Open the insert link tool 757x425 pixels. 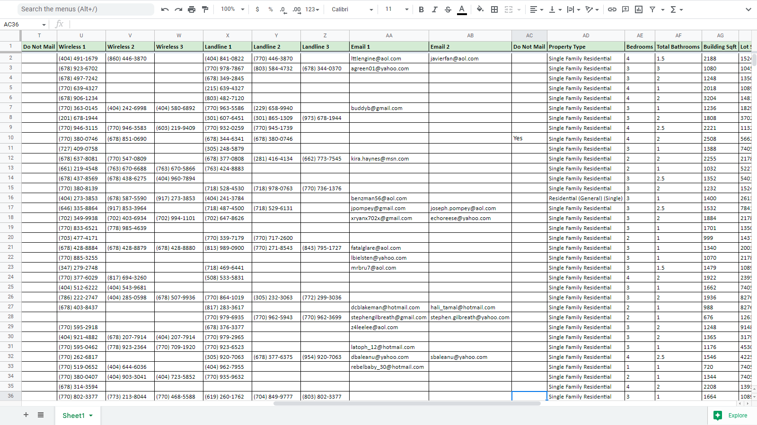[612, 9]
